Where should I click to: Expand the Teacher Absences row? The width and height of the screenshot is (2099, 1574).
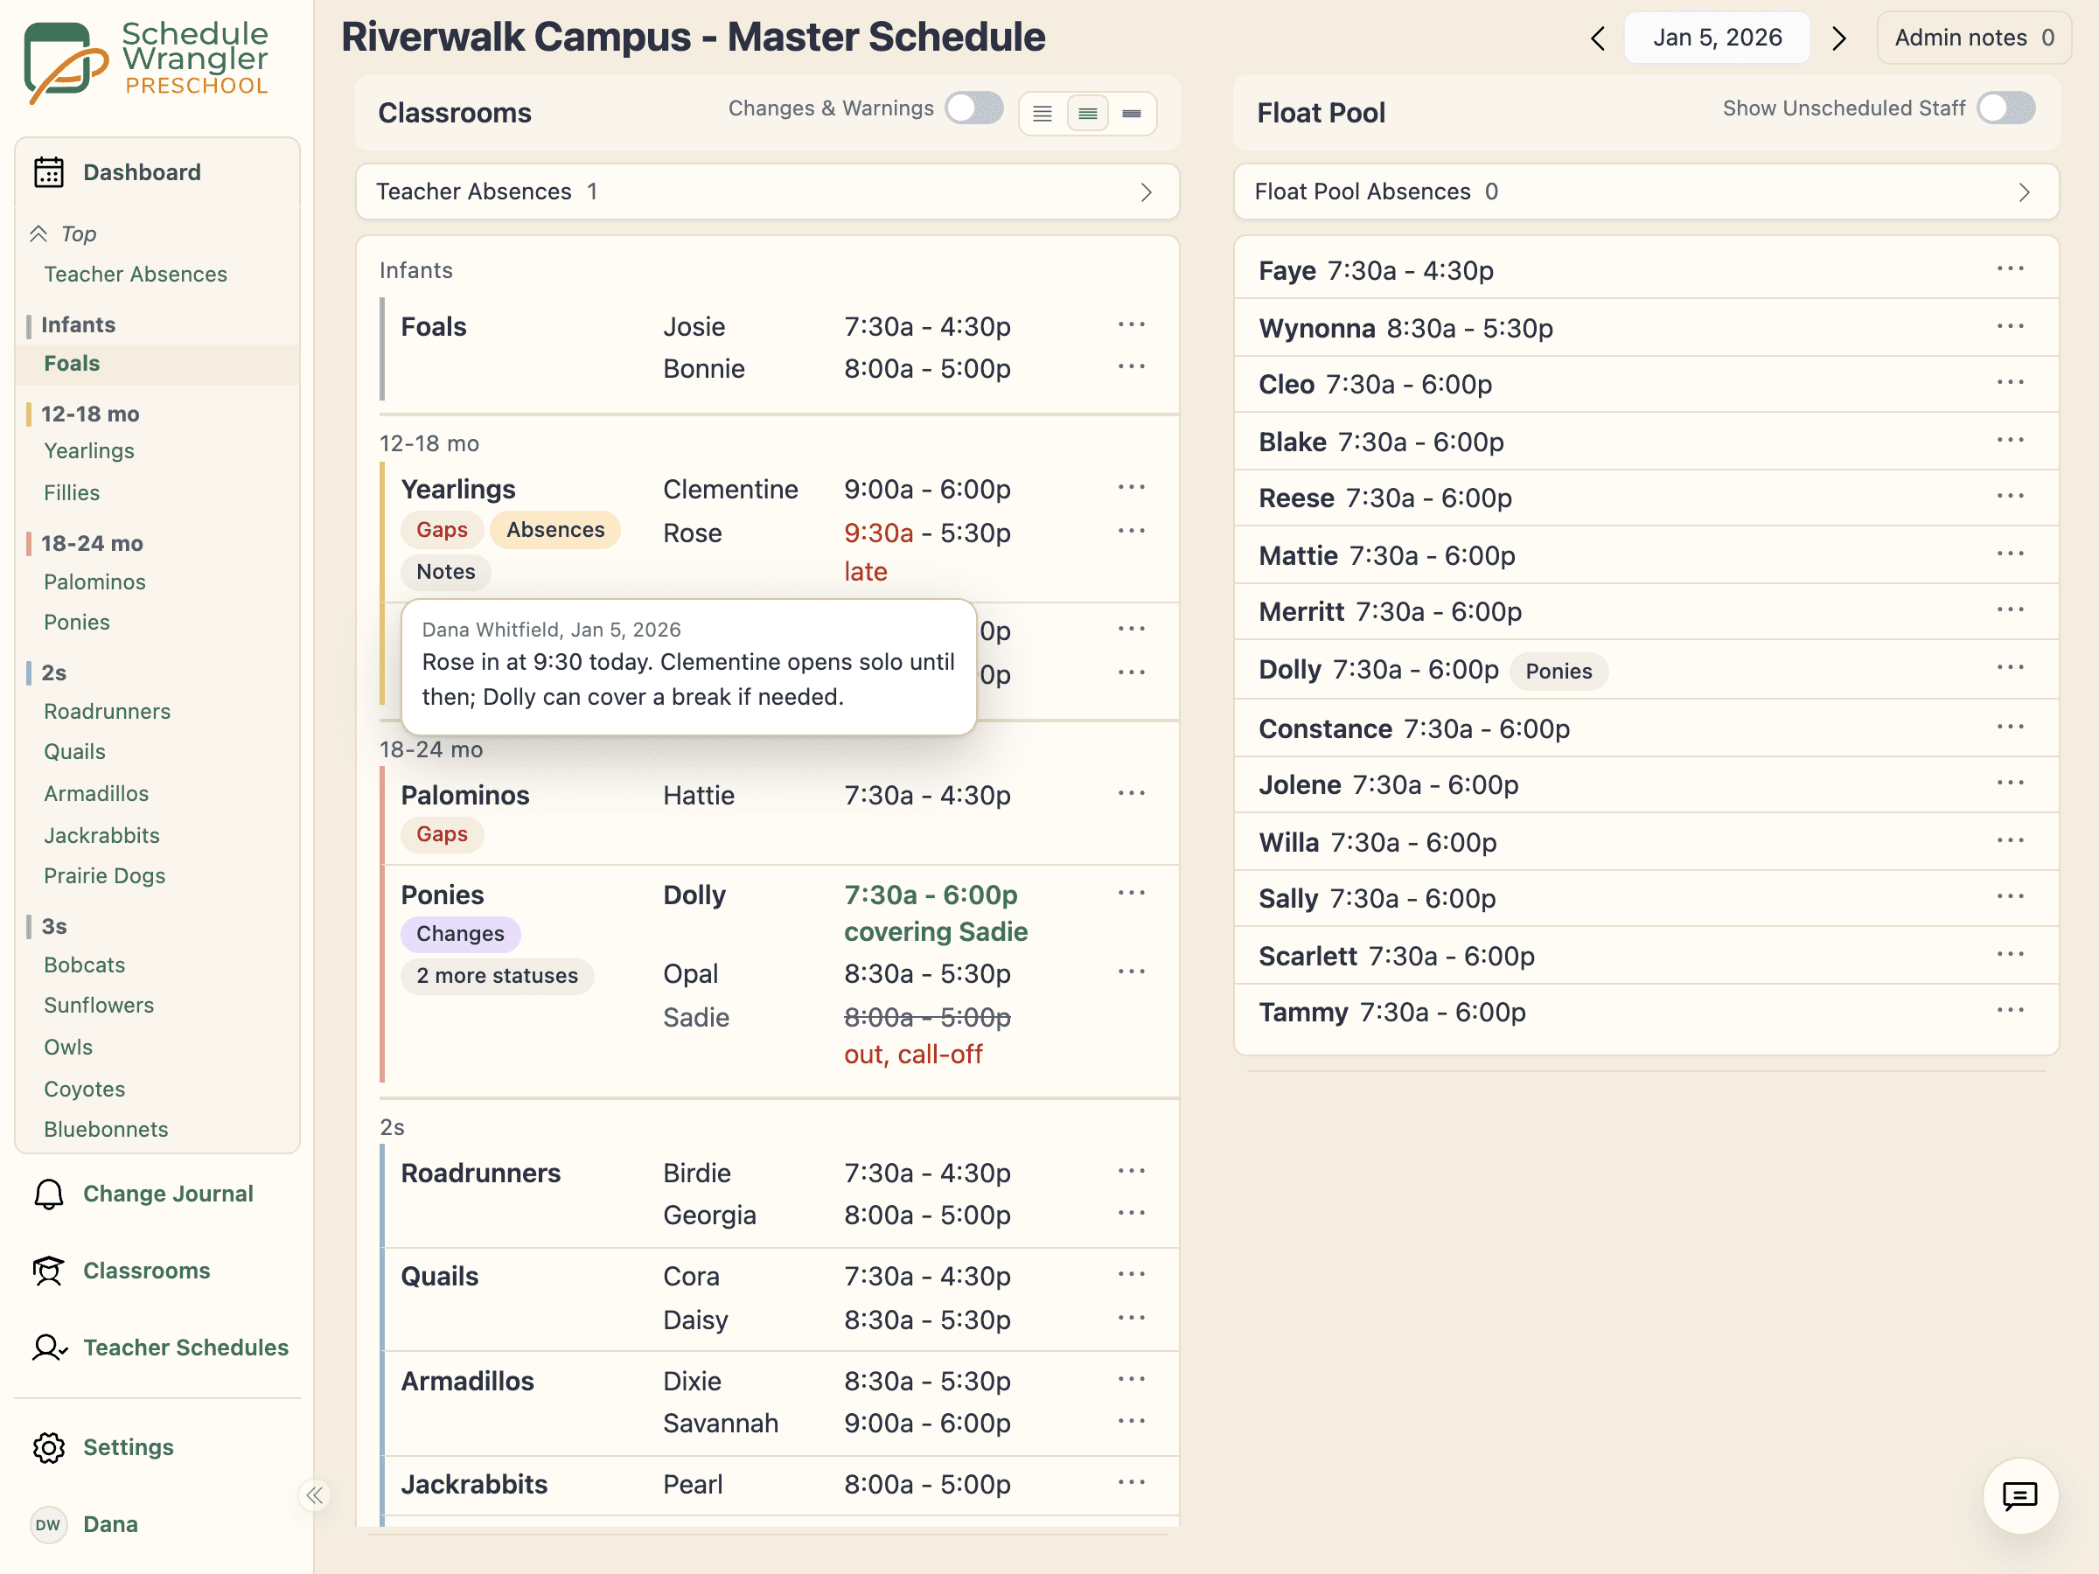coord(768,192)
